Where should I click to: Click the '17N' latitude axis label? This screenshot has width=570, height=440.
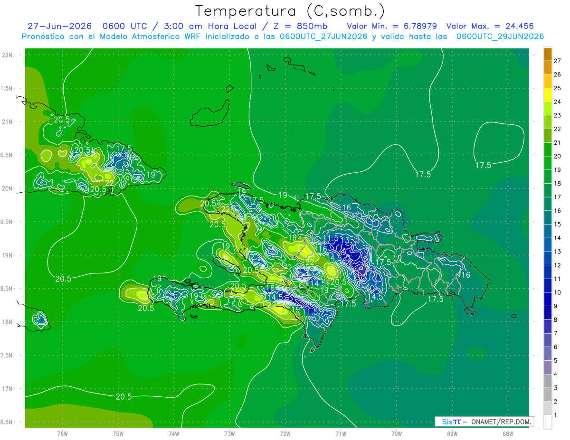click(8, 389)
